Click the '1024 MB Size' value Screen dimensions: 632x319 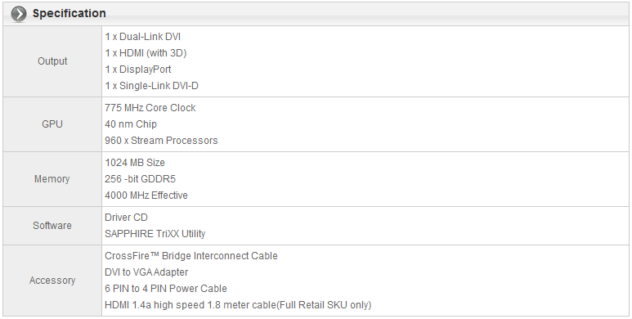point(135,163)
